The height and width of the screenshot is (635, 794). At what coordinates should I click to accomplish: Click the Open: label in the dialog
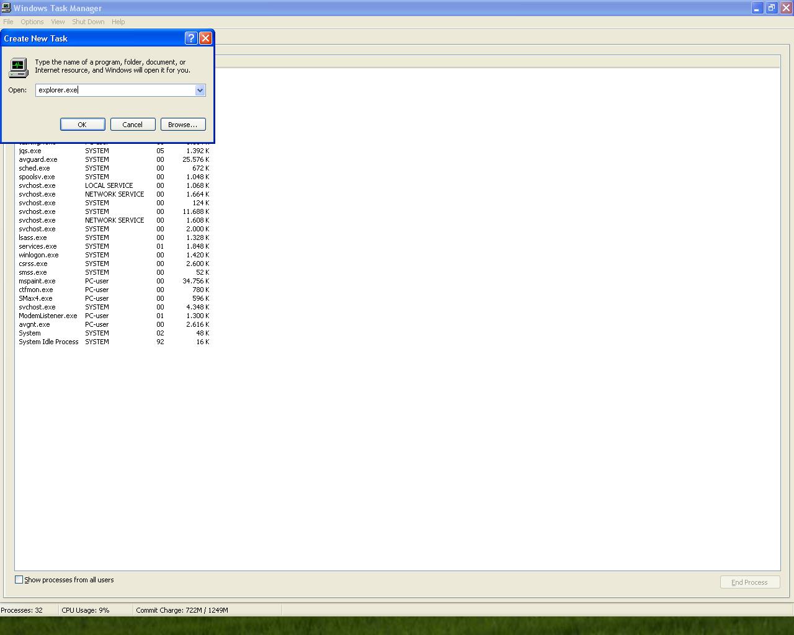tap(17, 91)
